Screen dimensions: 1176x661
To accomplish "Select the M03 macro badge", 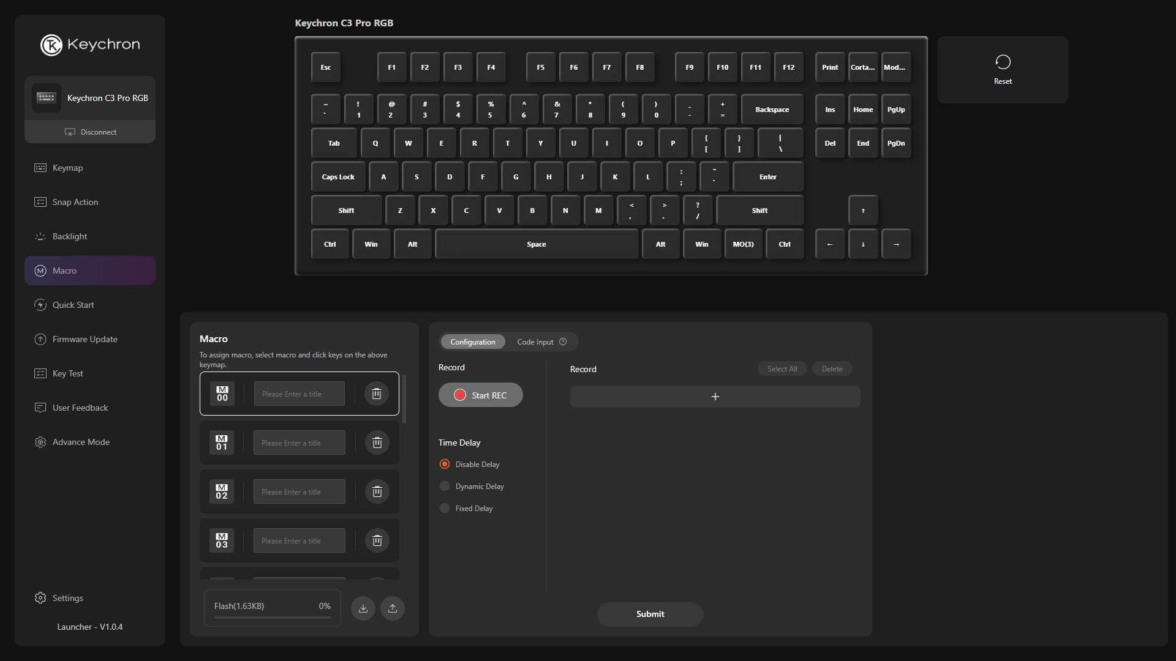I will (222, 540).
